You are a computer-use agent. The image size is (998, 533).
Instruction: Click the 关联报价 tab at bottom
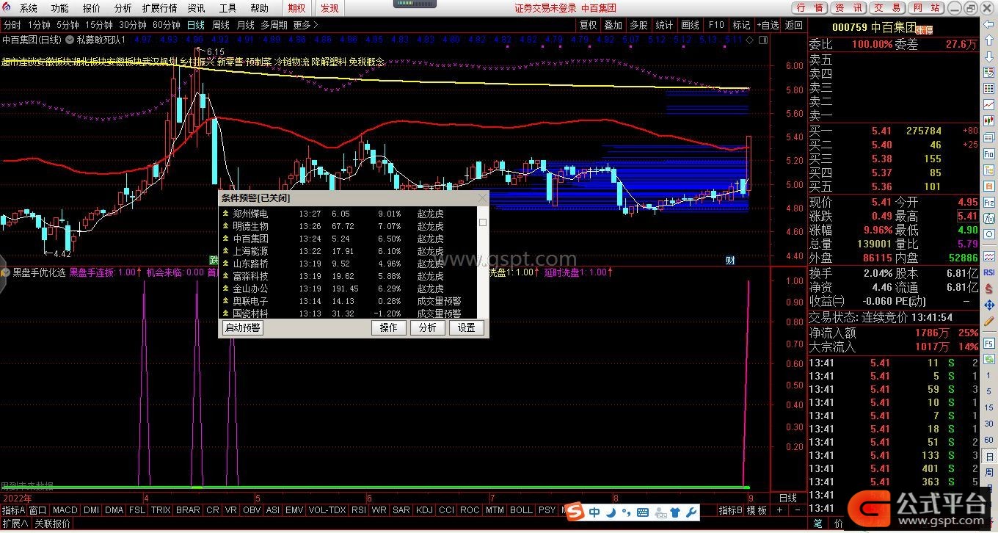pyautogui.click(x=53, y=524)
